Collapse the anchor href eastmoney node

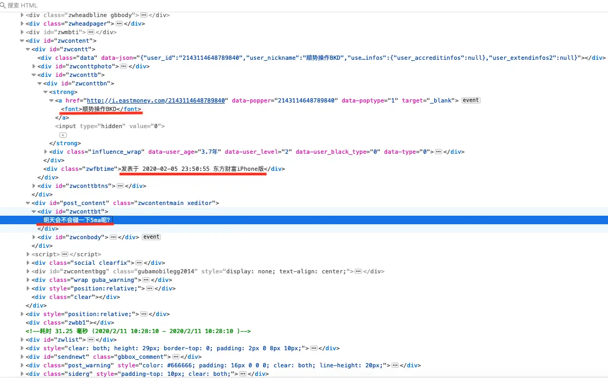pyautogui.click(x=51, y=100)
